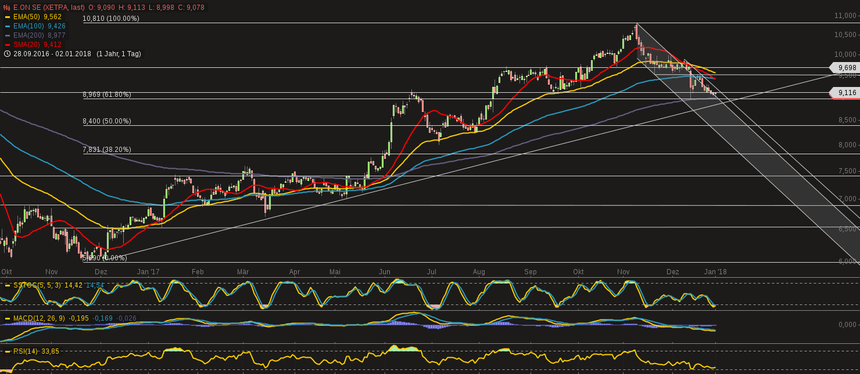Screen dimensions: 860x374
Task: Open the date range 28.09.2016 - 02.01.2018
Action: click(x=52, y=54)
